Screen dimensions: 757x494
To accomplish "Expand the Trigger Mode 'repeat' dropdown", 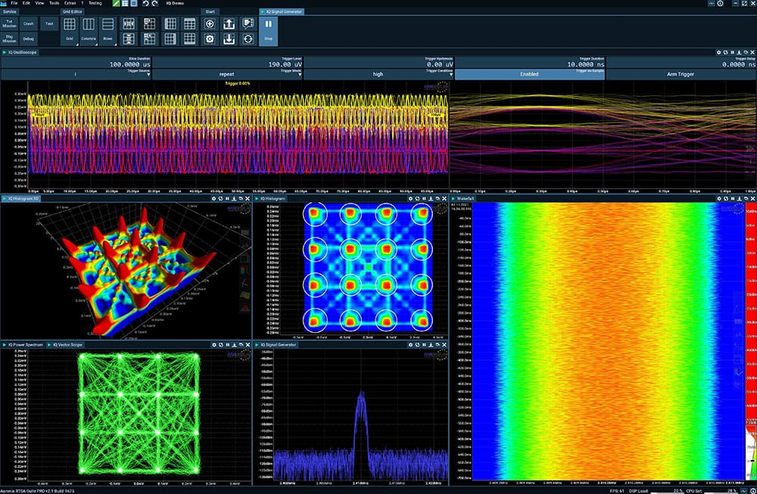I will pyautogui.click(x=226, y=74).
